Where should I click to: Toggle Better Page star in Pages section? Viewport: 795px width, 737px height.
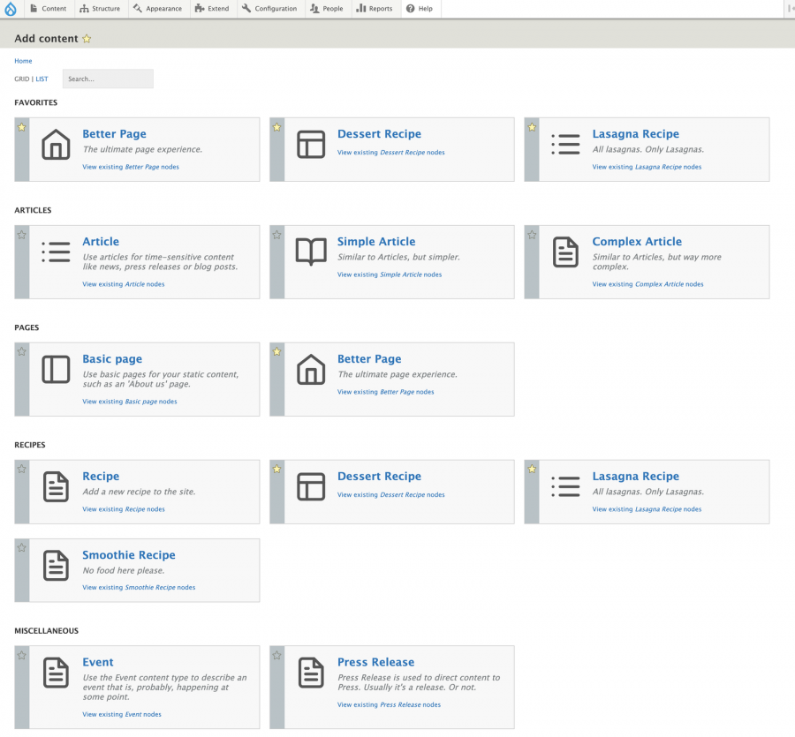tap(276, 351)
